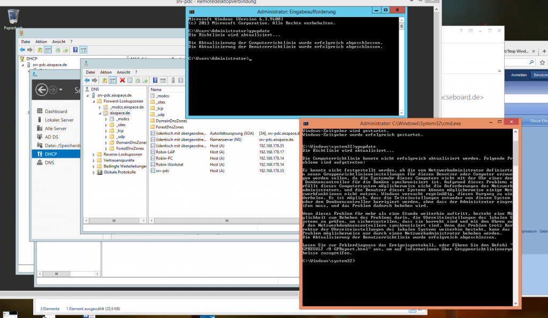548x318 pixels.
Task: Open the Help icon in the DHCP toolbar
Action: click(x=75, y=50)
